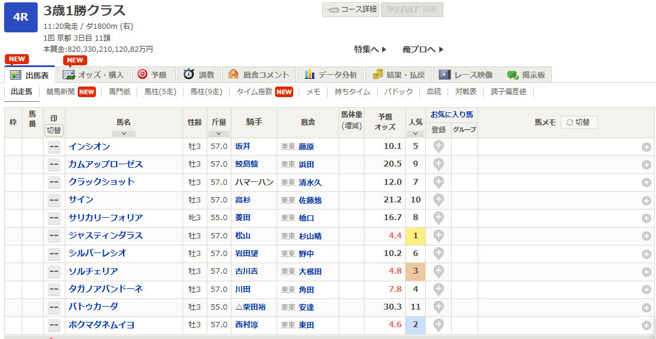This screenshot has height=339, width=656.
Task: Open 調教 tab
Action: 199,75
